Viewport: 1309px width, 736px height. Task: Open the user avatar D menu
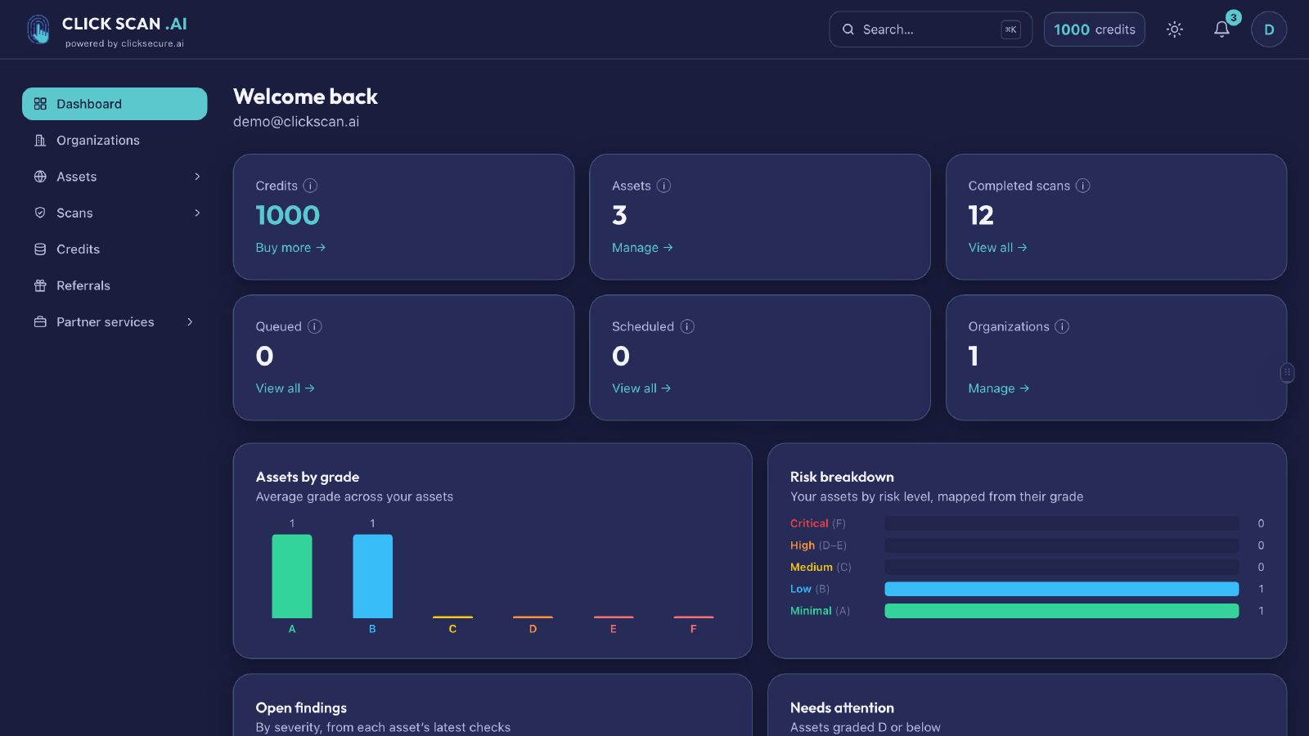(1269, 29)
